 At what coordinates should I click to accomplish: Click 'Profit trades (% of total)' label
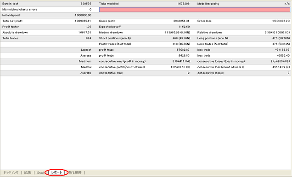tap(115, 44)
